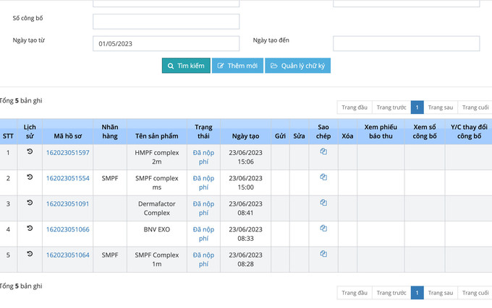Focus the Ngày tạo từ date field
Screen dimensions: 492x308
pos(166,44)
